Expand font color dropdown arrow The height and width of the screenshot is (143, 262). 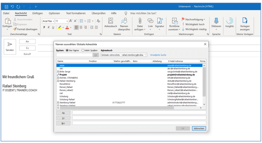pos(71,27)
